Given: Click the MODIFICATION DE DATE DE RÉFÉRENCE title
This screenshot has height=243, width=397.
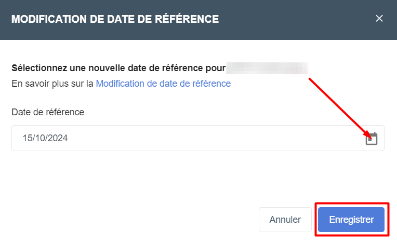Looking at the screenshot, I should pyautogui.click(x=115, y=19).
